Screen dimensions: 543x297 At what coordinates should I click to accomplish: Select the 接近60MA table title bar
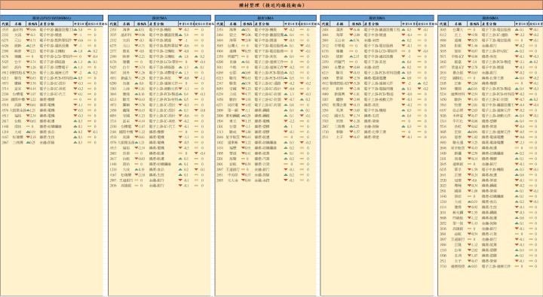490,18
